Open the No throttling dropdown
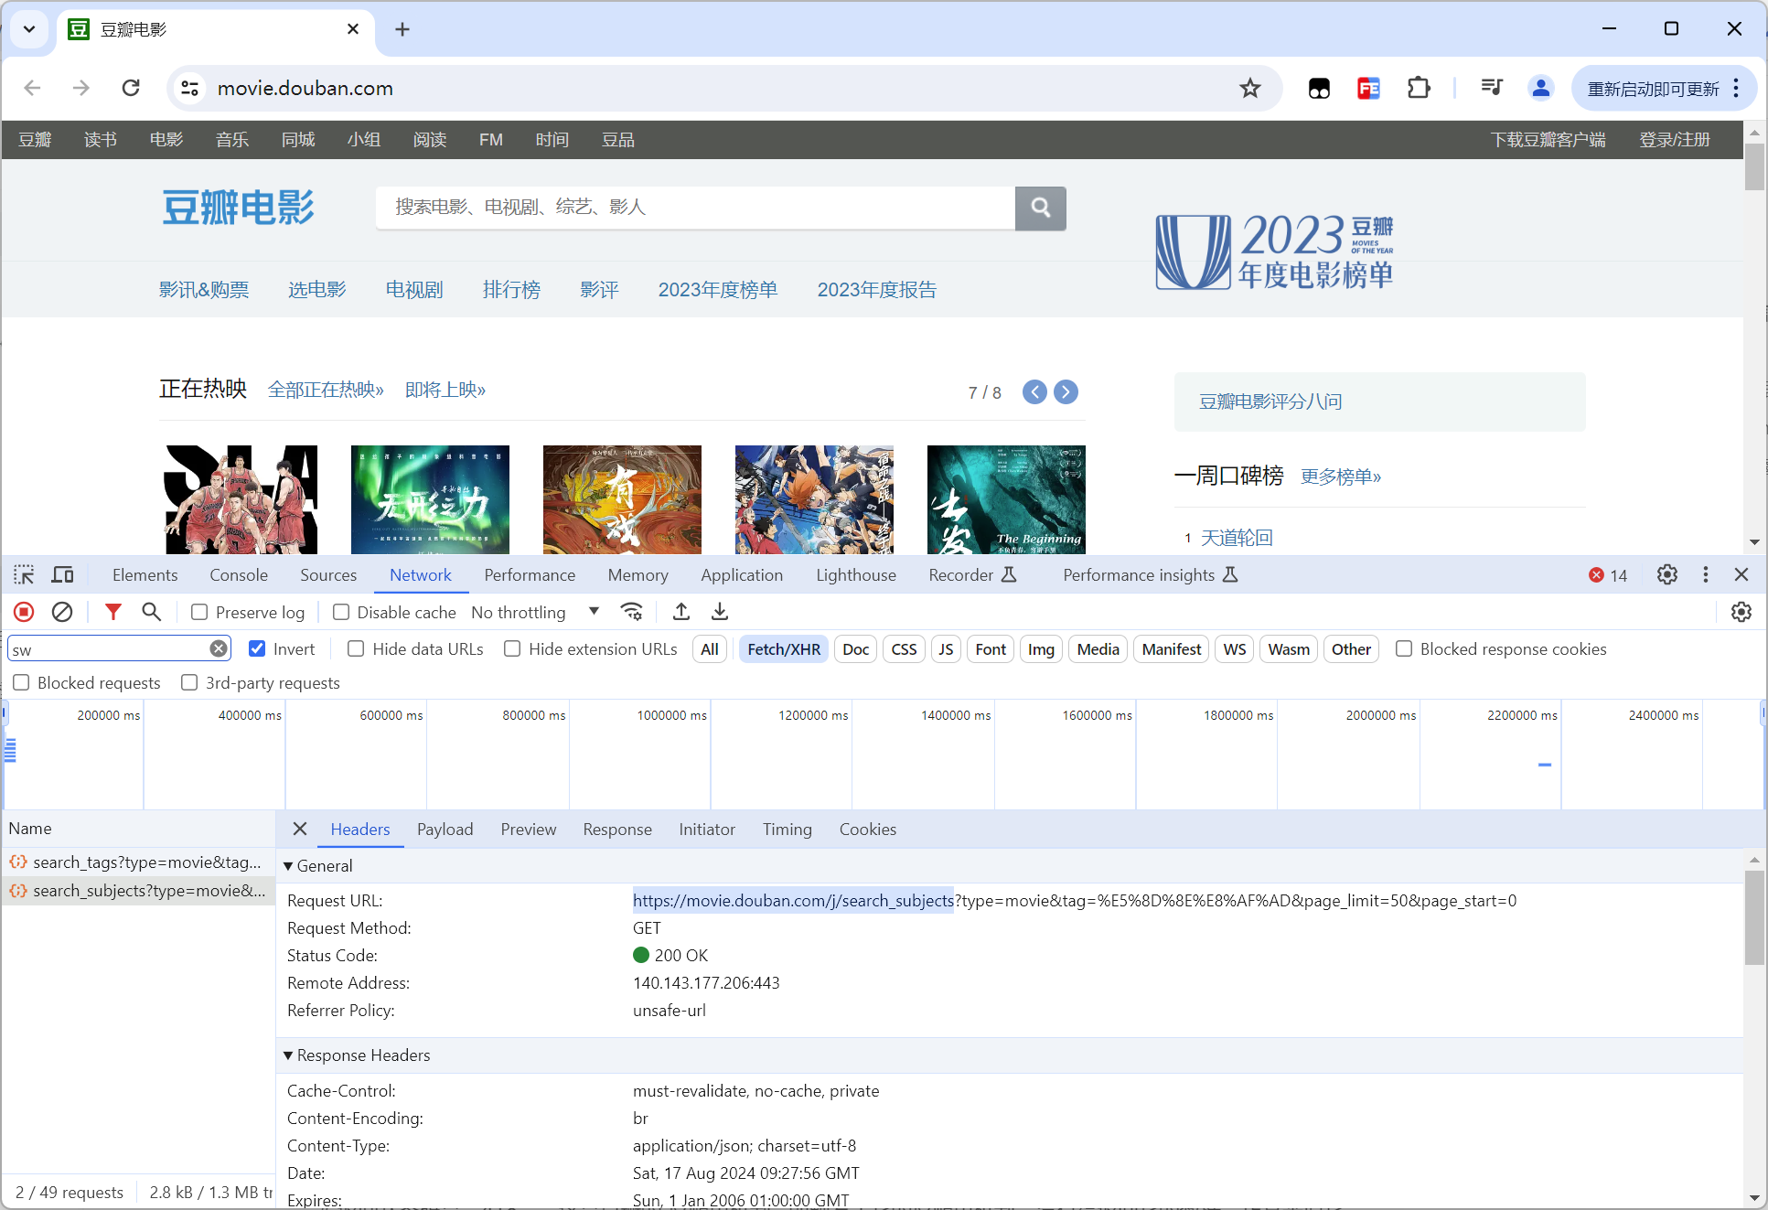This screenshot has height=1210, width=1768. tap(534, 612)
